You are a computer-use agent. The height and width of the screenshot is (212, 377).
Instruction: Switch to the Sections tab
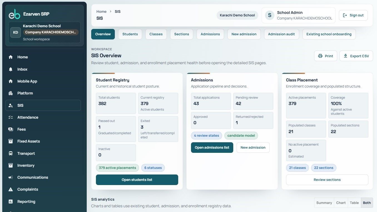pyautogui.click(x=182, y=34)
